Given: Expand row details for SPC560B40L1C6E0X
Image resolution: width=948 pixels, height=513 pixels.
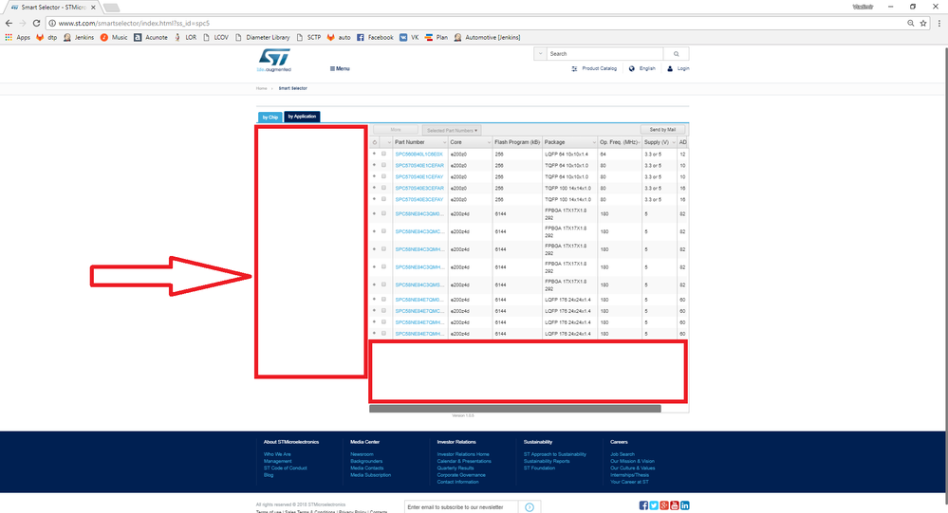Looking at the screenshot, I should click(x=374, y=154).
